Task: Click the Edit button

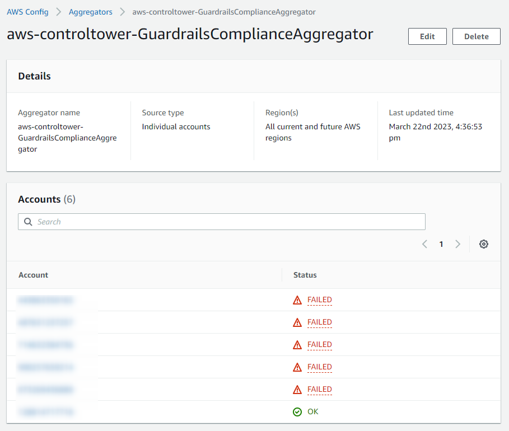Action: [427, 36]
